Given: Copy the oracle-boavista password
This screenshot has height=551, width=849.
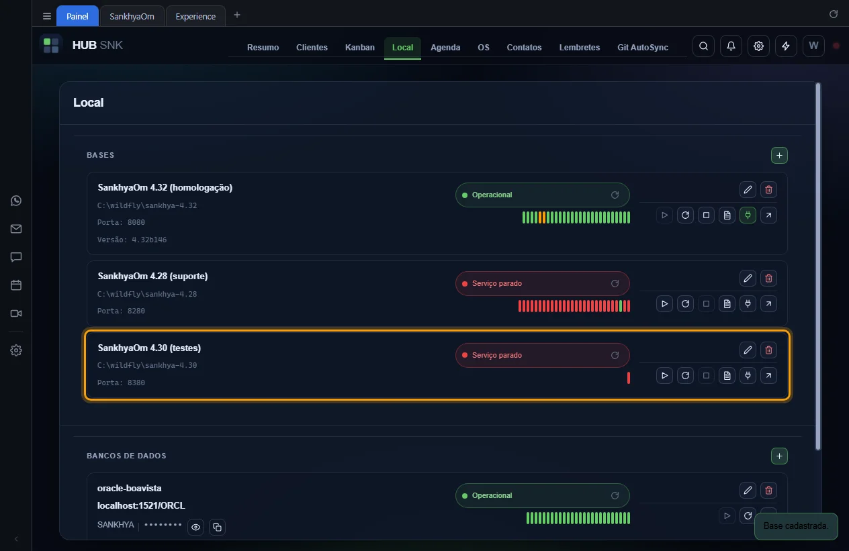Looking at the screenshot, I should [217, 528].
